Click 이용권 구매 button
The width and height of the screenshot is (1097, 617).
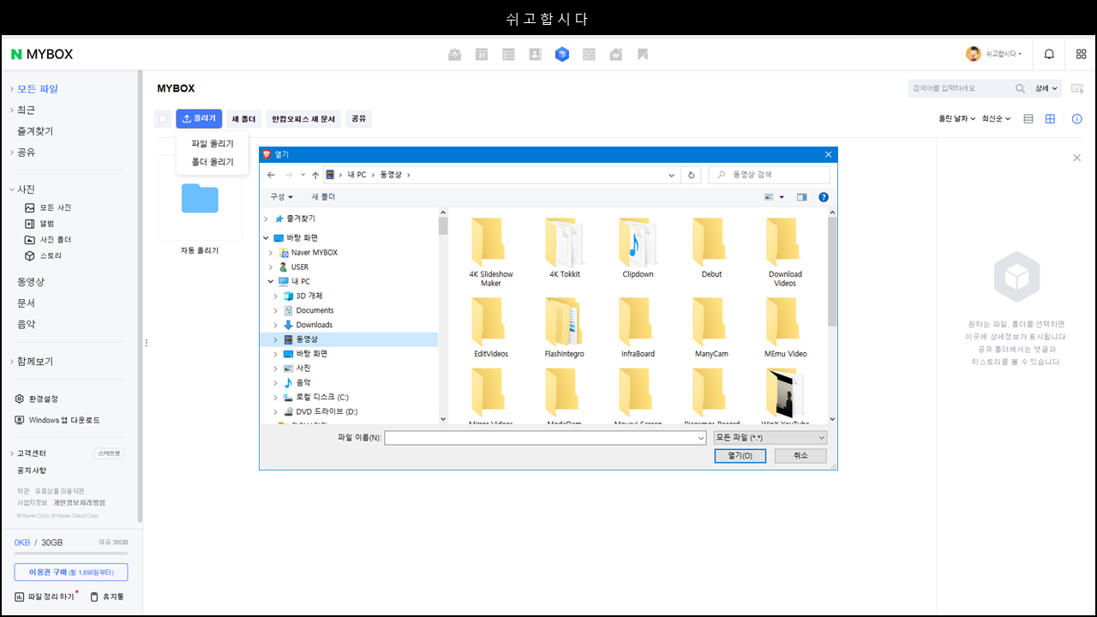pyautogui.click(x=71, y=572)
